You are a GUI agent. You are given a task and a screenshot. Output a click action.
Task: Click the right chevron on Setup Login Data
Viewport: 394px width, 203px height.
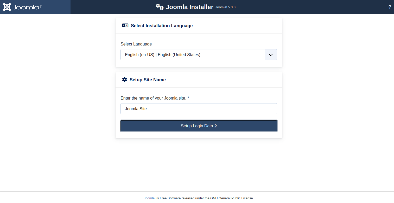click(216, 126)
